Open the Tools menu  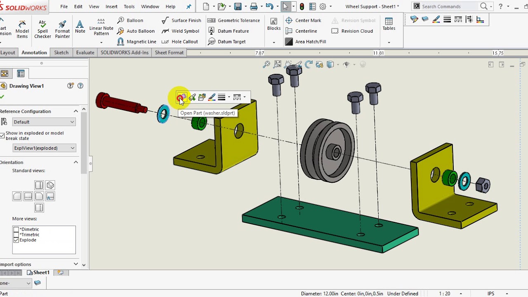click(x=129, y=7)
